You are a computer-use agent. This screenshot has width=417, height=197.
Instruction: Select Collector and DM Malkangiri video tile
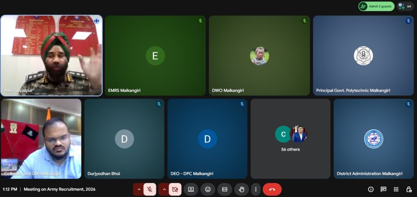tap(41, 139)
